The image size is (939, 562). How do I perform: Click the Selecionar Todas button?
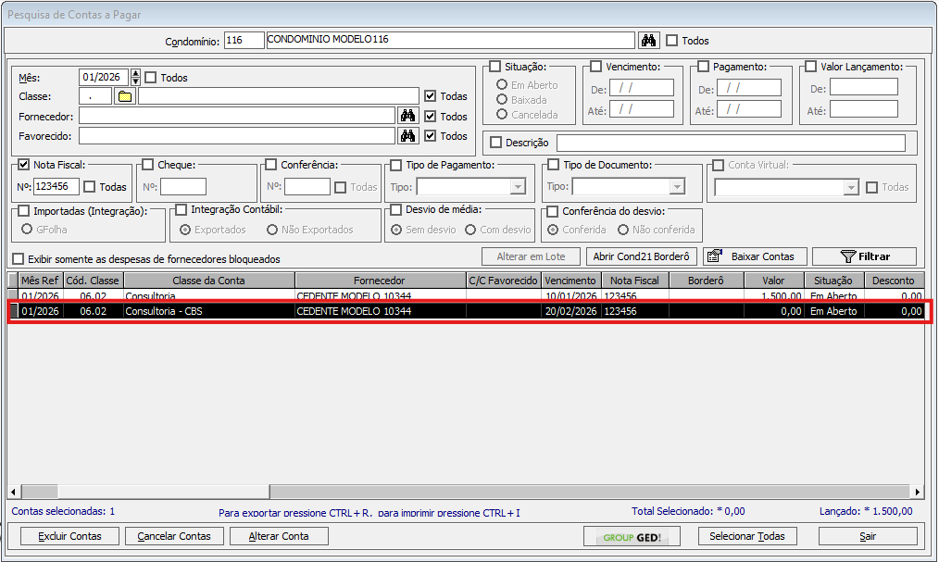point(747,536)
